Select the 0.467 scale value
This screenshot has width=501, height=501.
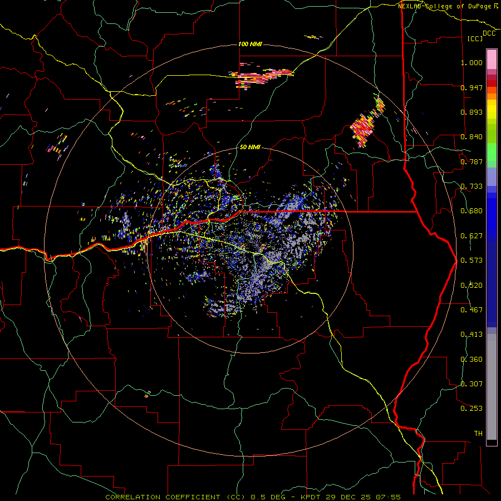click(471, 310)
